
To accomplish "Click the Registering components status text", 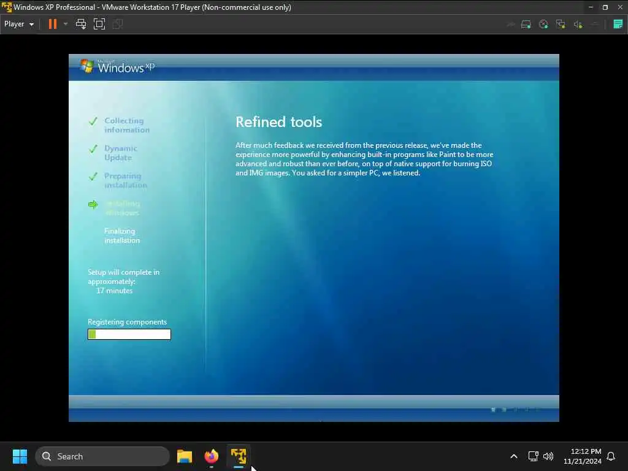I will click(x=128, y=322).
